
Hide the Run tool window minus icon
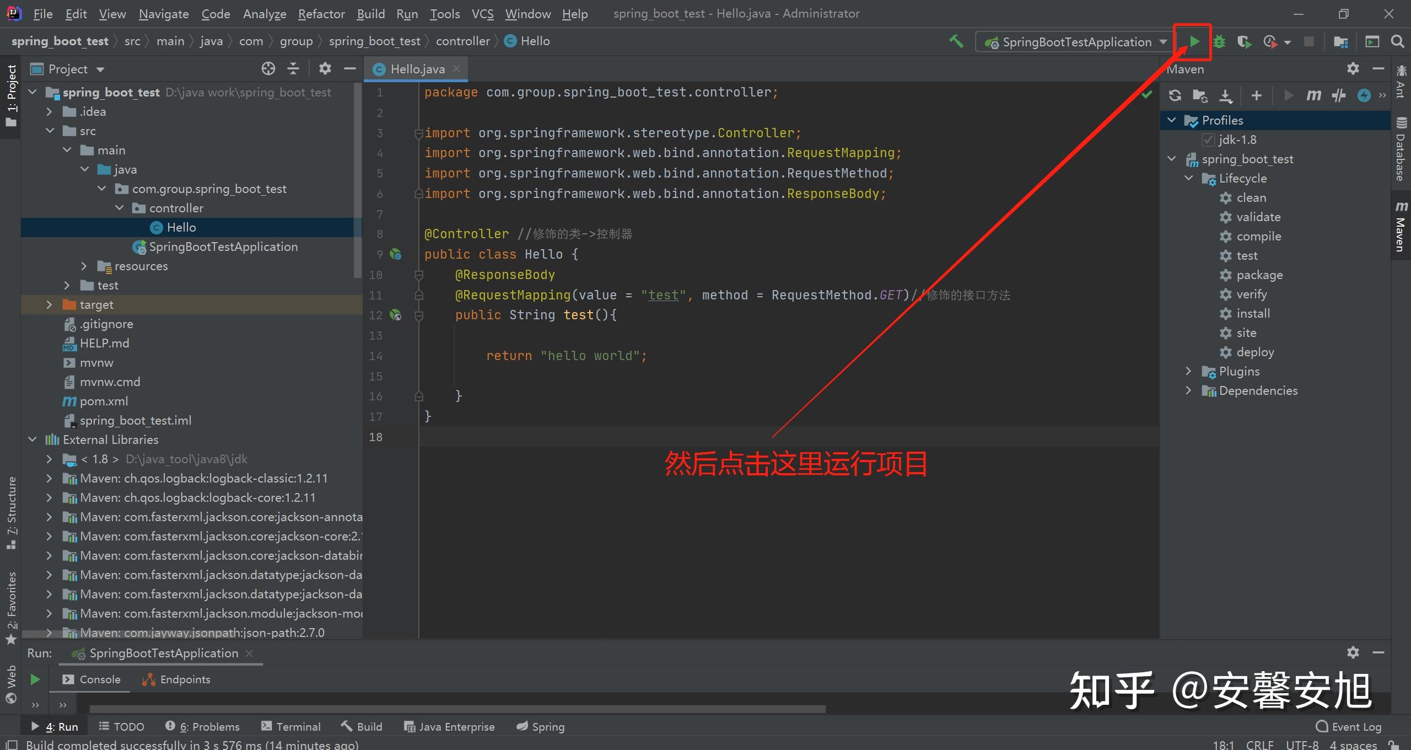pyautogui.click(x=1378, y=652)
